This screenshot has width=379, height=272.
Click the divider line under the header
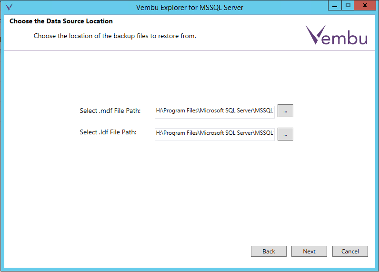tap(190, 50)
